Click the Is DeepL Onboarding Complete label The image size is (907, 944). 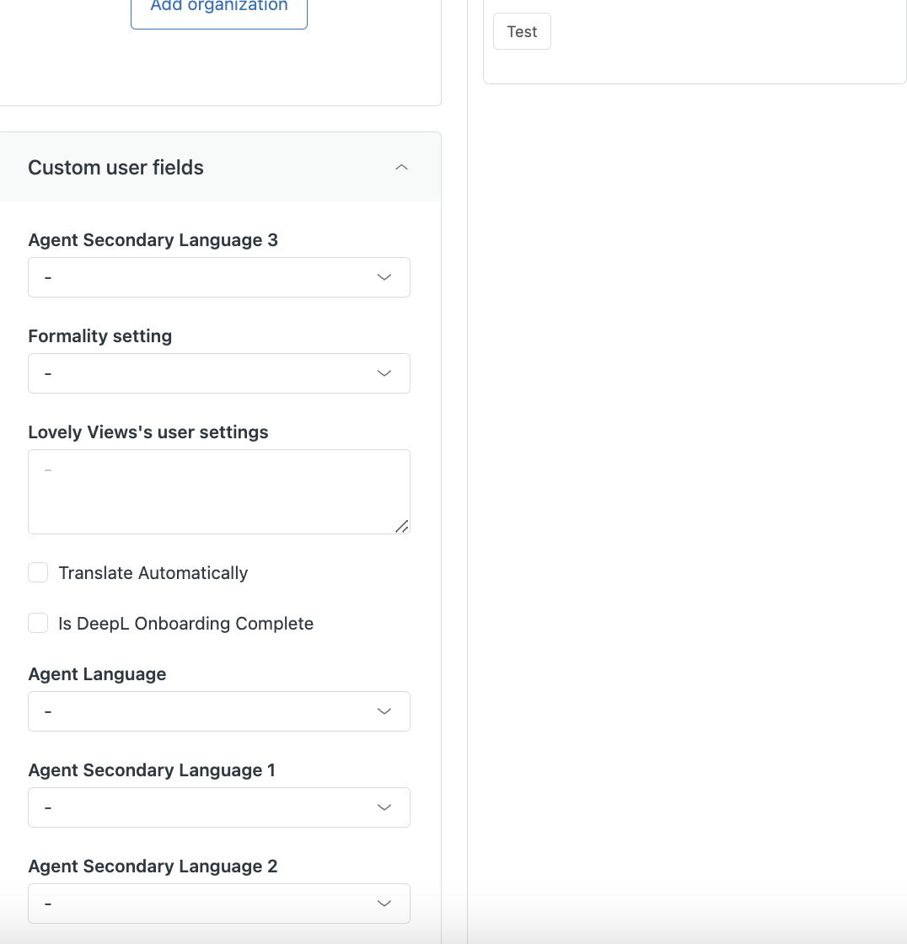click(x=186, y=624)
